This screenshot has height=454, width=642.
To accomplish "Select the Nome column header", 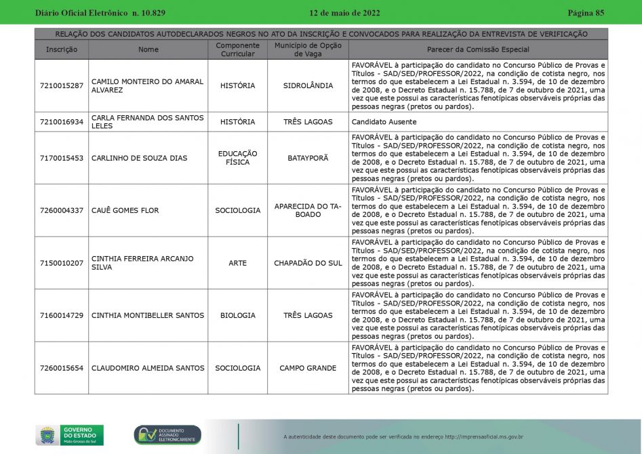I will [148, 49].
